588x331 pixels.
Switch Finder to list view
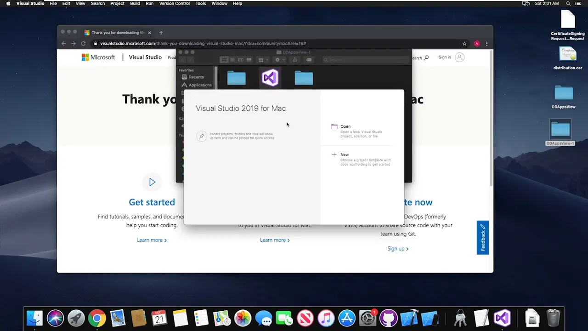click(x=232, y=60)
